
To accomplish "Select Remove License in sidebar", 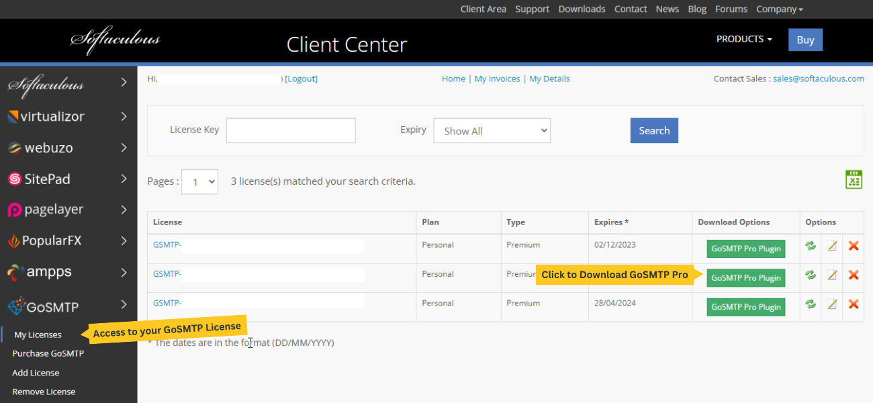I will (44, 392).
